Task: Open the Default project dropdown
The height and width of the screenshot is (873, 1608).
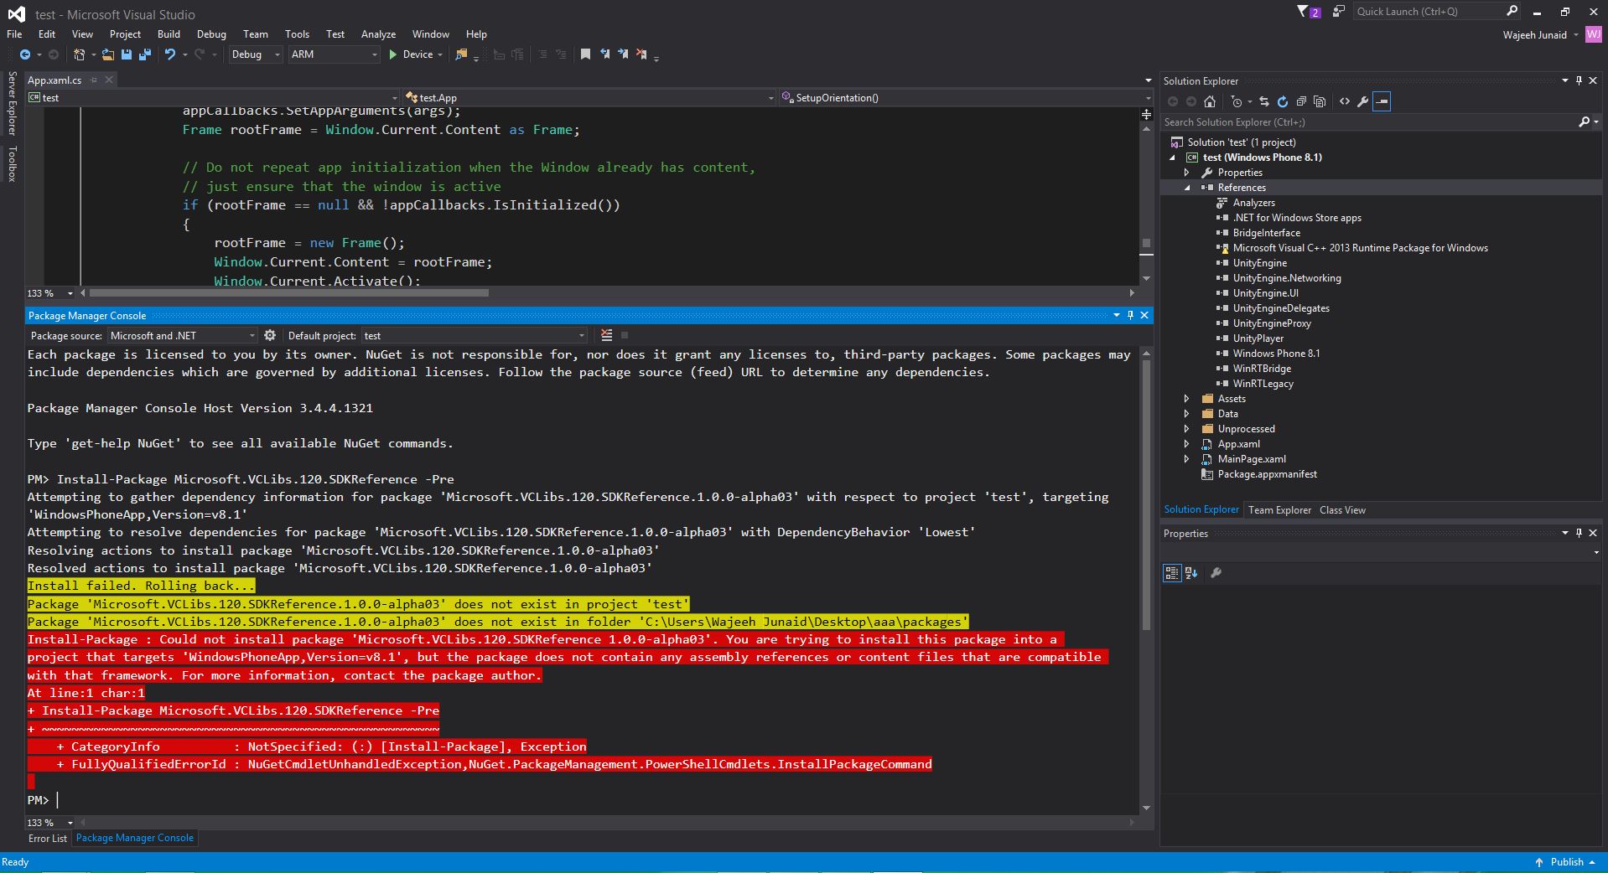Action: tap(473, 335)
